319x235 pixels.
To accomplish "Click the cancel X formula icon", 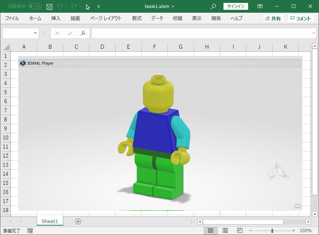I will [x=57, y=33].
